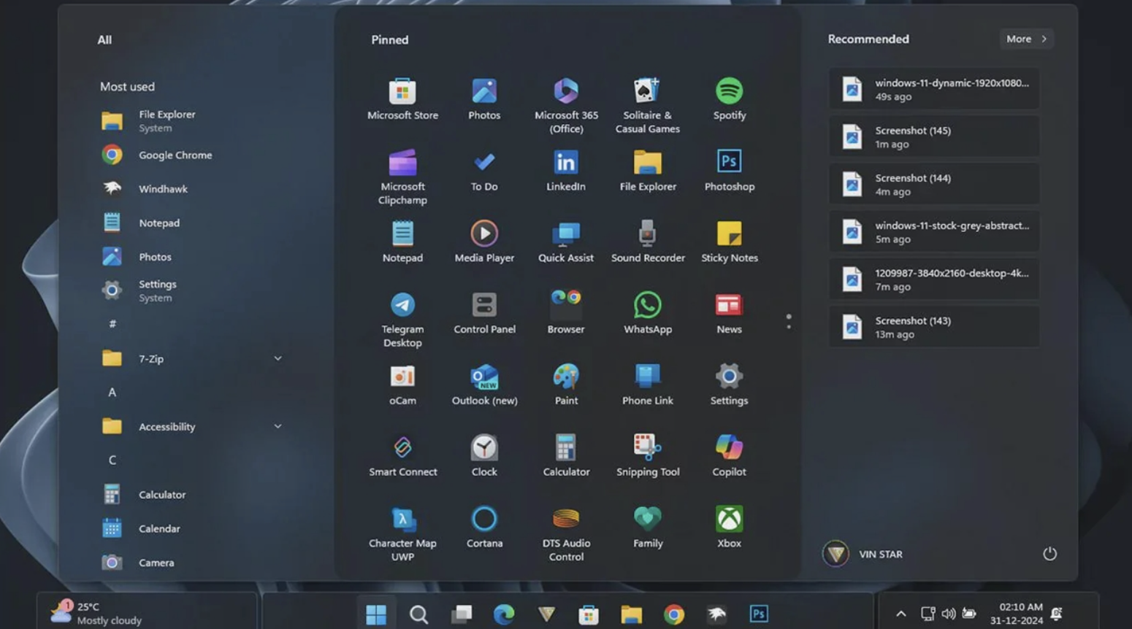Open Microsoft 365 (Office)
The width and height of the screenshot is (1132, 629).
click(566, 106)
